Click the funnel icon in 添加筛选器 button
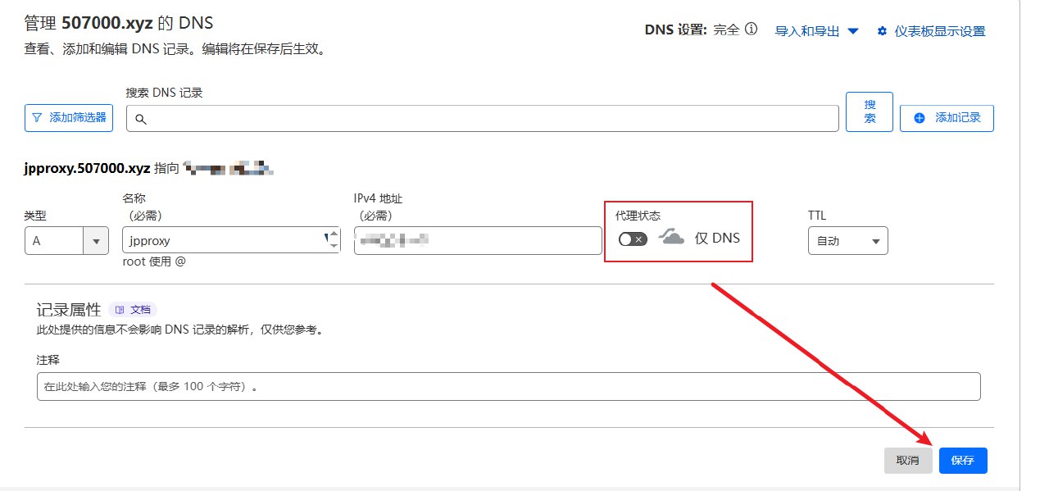This screenshot has width=1049, height=491. (37, 117)
